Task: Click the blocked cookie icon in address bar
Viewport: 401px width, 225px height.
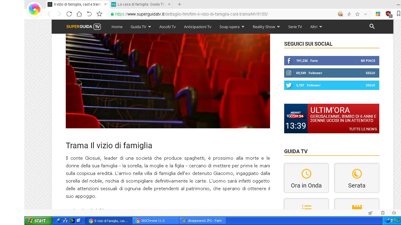Action: click(341, 14)
